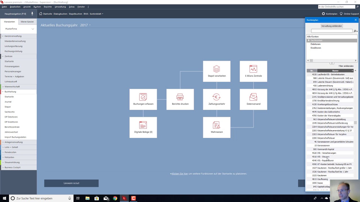360x202 pixels.
Task: Open the Berichte menu
Action: 48,7
